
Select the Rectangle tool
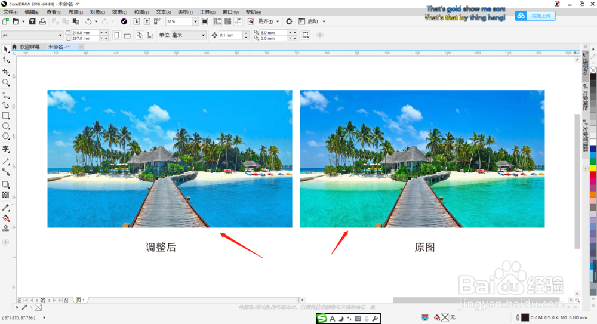tap(6, 115)
